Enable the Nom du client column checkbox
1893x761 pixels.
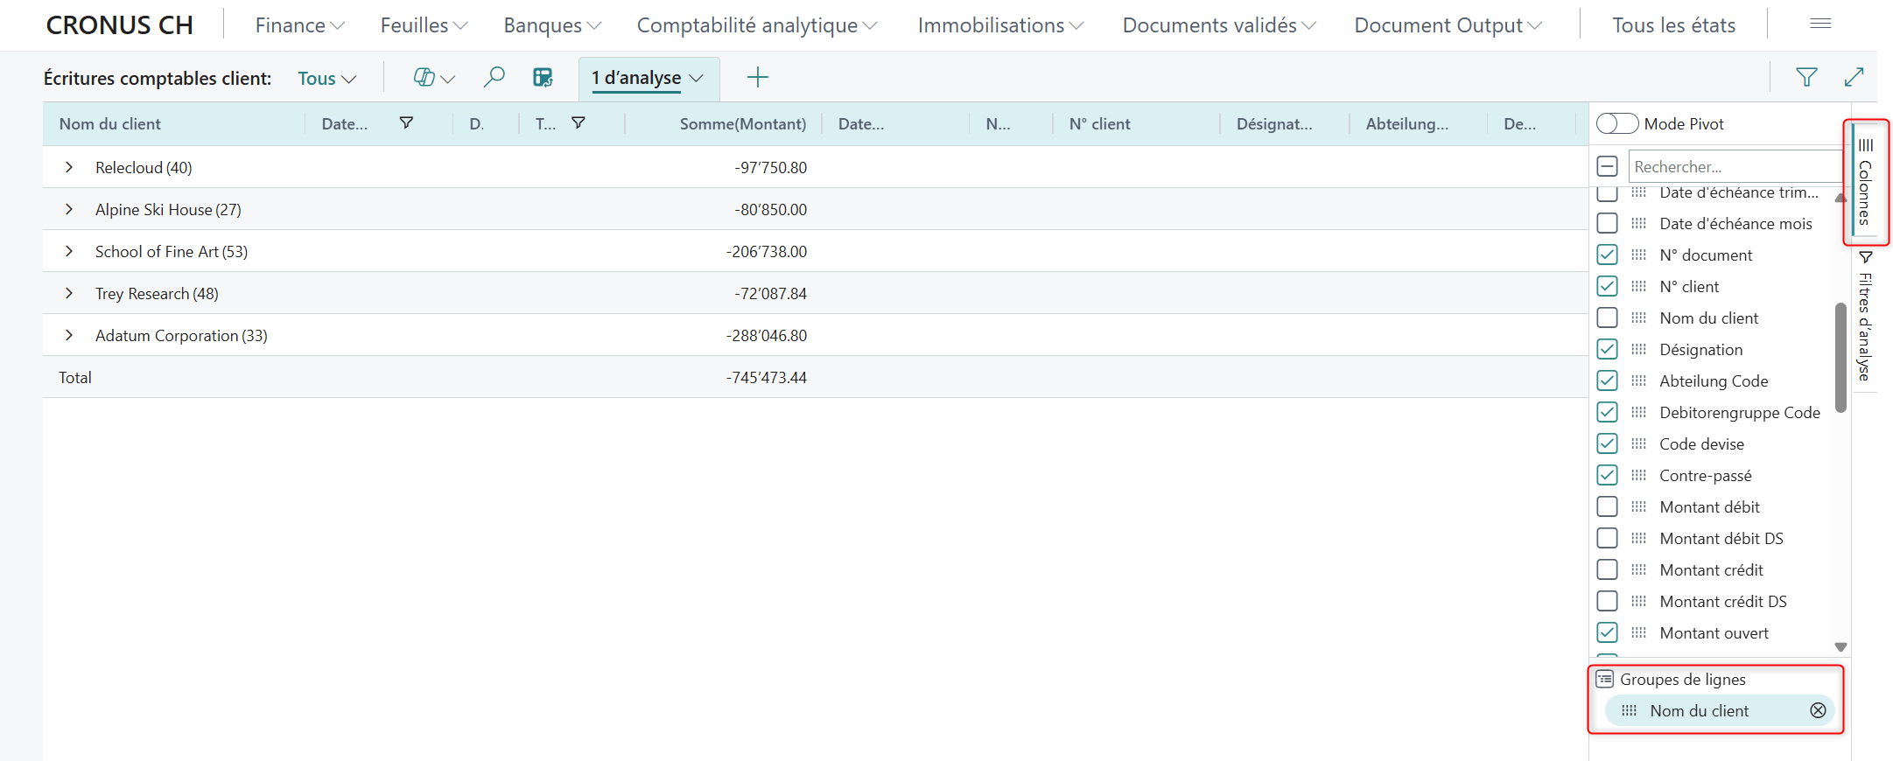click(1607, 318)
